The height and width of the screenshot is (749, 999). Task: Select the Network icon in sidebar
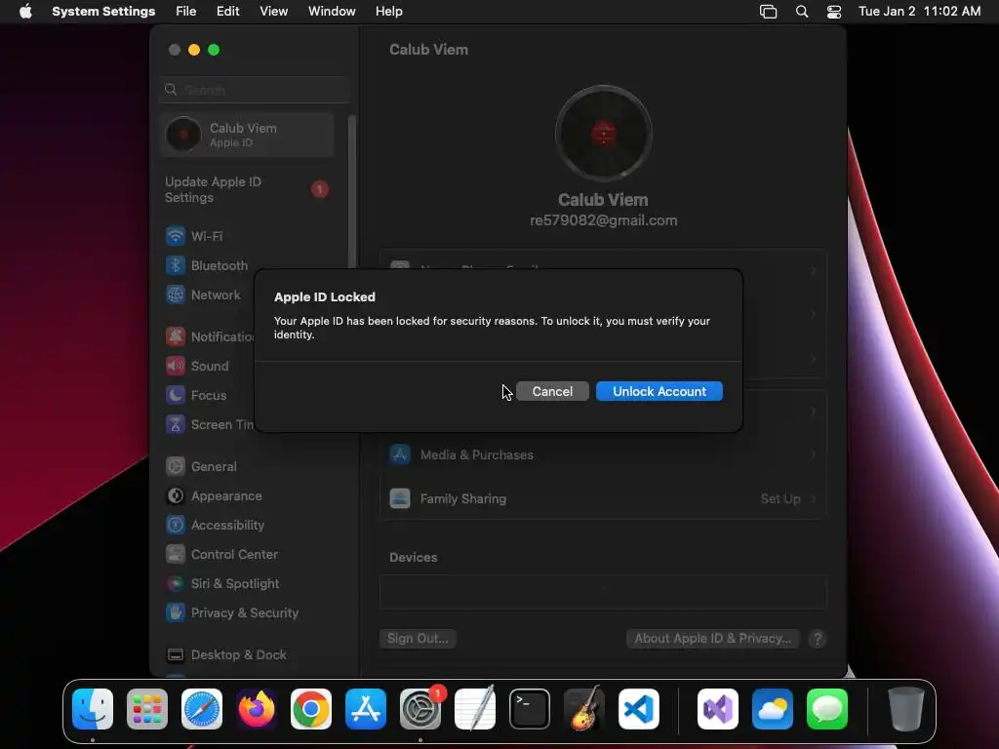coord(176,295)
